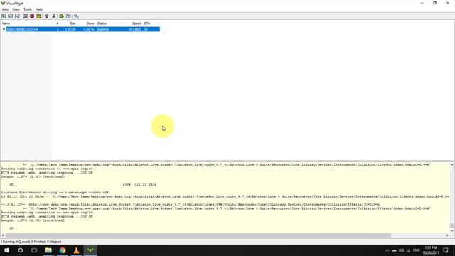This screenshot has height=256, width=455.
Task: Click the Remove job toolbar icon
Action: (17, 16)
